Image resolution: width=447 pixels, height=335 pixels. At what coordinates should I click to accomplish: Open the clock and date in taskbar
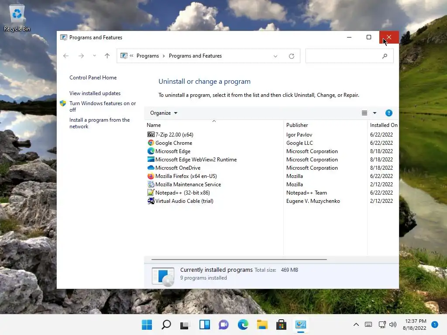415,325
